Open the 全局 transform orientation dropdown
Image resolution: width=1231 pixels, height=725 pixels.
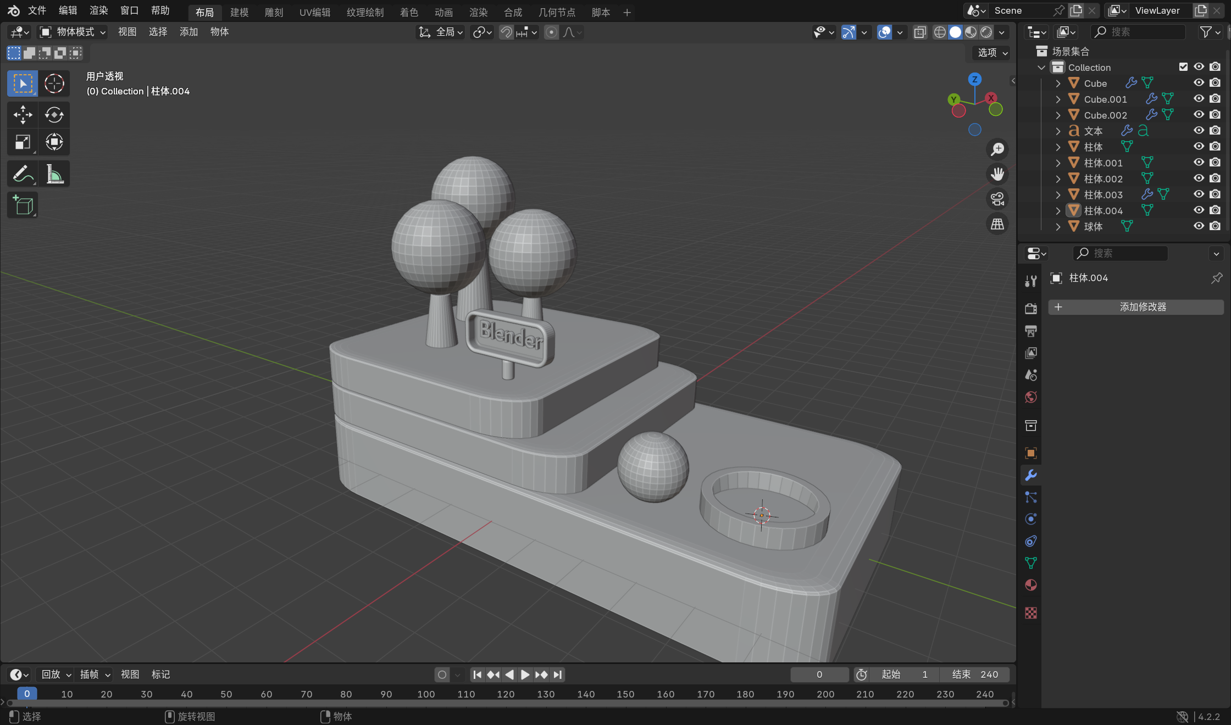coord(441,32)
